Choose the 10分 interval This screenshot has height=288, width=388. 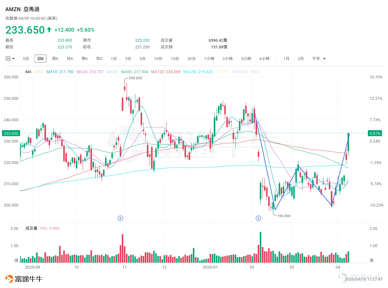(x=158, y=59)
